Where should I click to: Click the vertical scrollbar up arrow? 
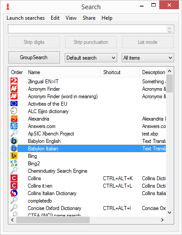[x=170, y=71]
